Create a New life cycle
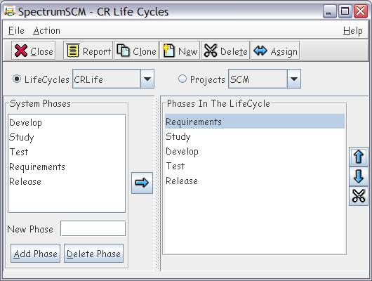This screenshot has width=372, height=281. tap(180, 51)
